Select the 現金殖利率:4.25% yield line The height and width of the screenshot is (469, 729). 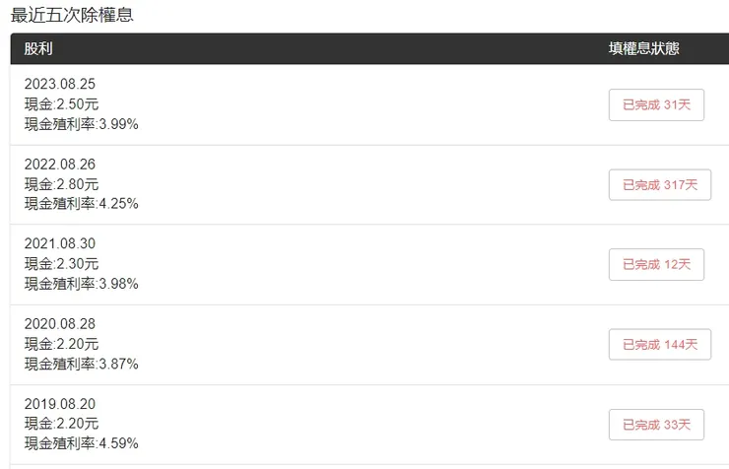tap(81, 204)
